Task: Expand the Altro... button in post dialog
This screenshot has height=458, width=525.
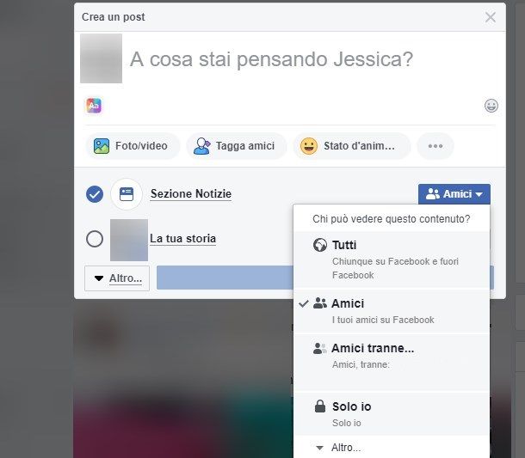Action: (117, 278)
